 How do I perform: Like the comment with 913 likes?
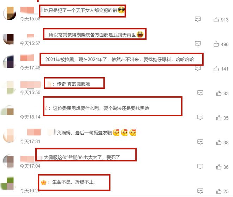(216, 20)
